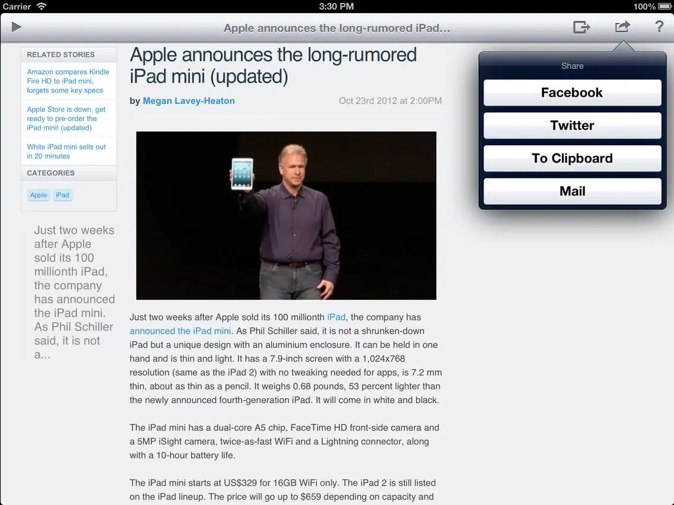Image resolution: width=674 pixels, height=505 pixels.
Task: Tap paragraph starting 'The iPad mini starts at US$329'
Action: [283, 490]
